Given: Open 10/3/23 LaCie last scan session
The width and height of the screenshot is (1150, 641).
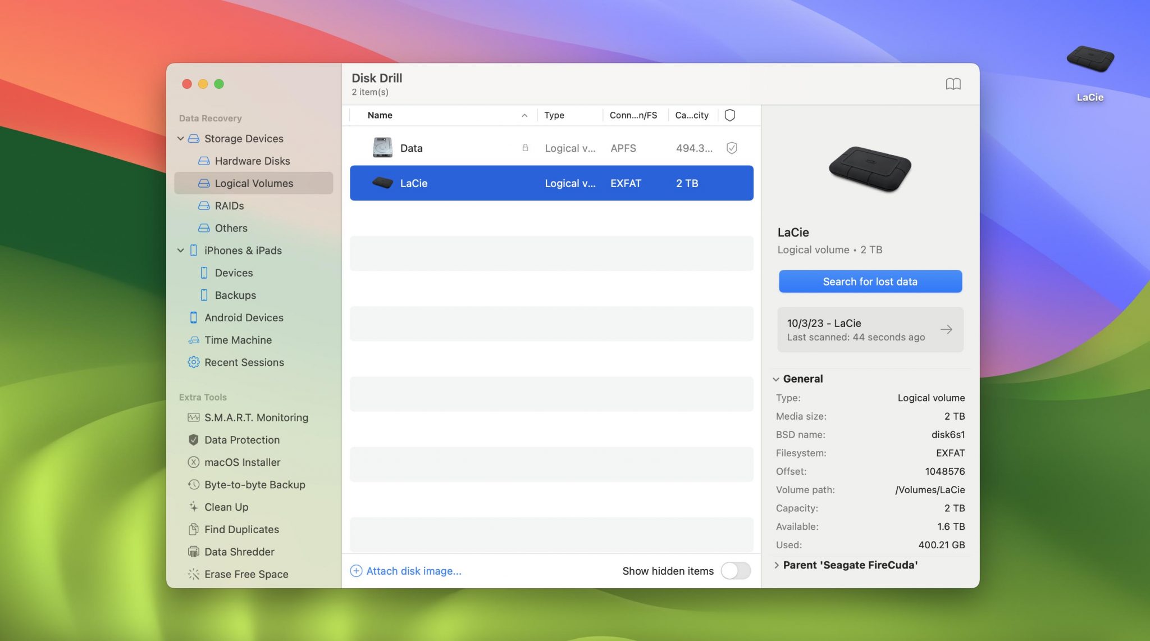Looking at the screenshot, I should tap(870, 330).
